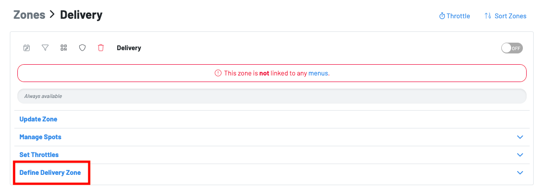
Task: Select the Manage Spots label
Action: coord(40,137)
